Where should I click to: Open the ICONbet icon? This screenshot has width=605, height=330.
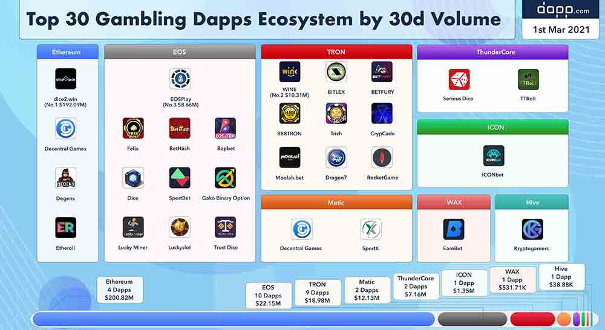(494, 156)
